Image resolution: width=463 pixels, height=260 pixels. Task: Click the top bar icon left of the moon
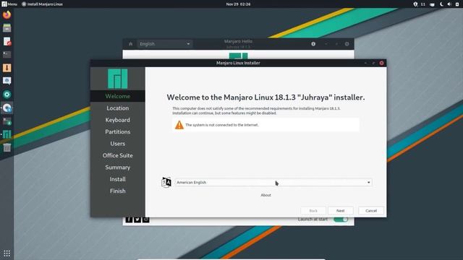(x=433, y=4)
